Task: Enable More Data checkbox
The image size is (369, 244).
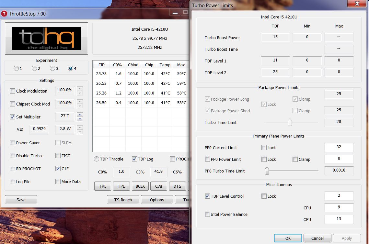Action: (58, 182)
